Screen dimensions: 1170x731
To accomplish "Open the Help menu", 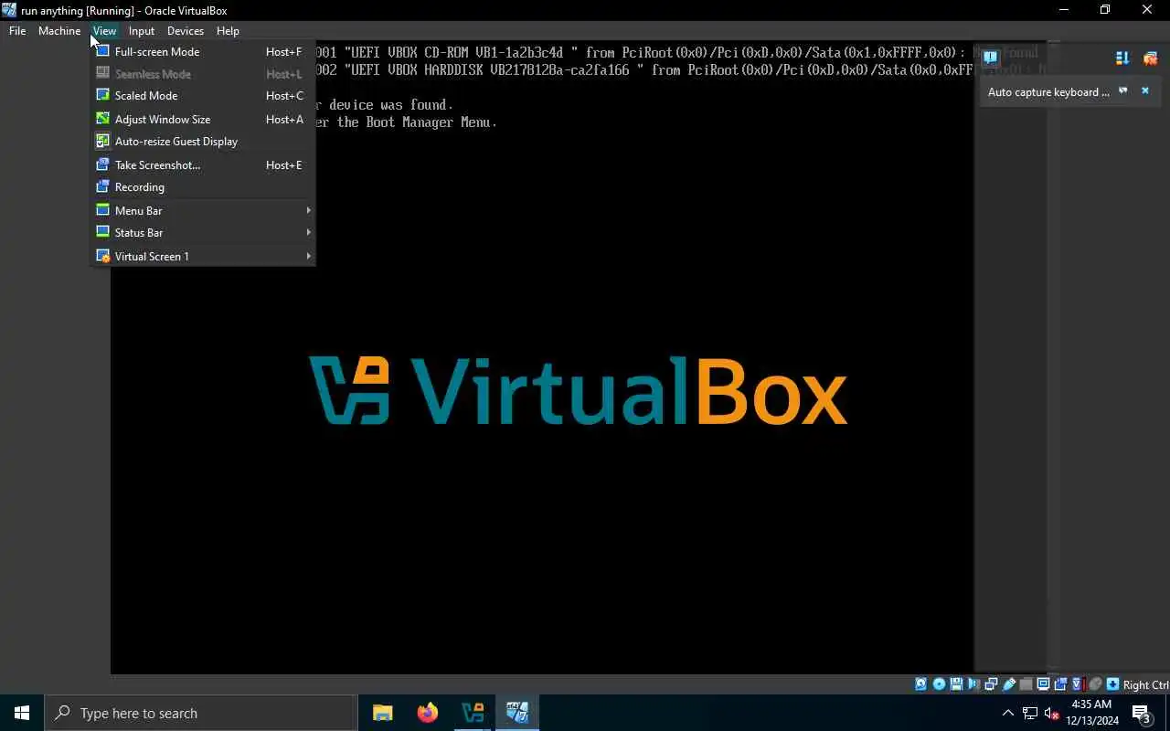I will 228,30.
